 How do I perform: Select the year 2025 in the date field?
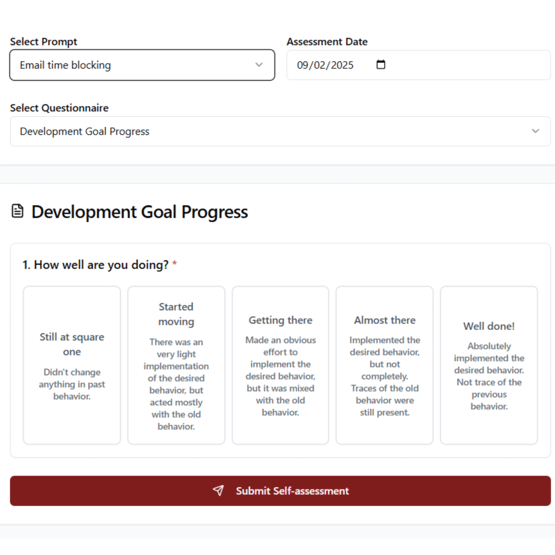click(342, 65)
